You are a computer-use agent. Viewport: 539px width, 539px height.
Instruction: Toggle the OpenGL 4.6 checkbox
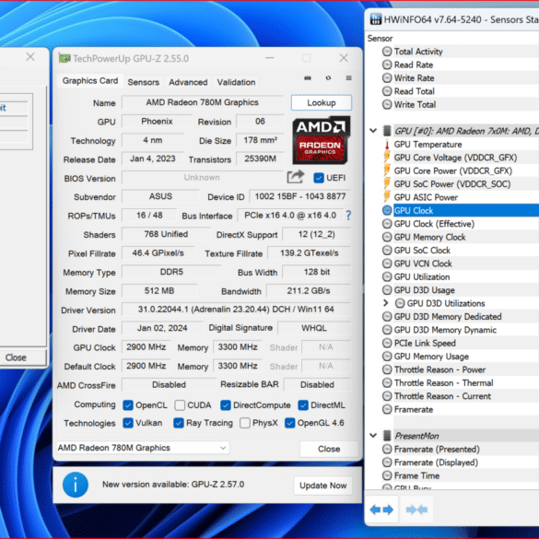pos(290,423)
